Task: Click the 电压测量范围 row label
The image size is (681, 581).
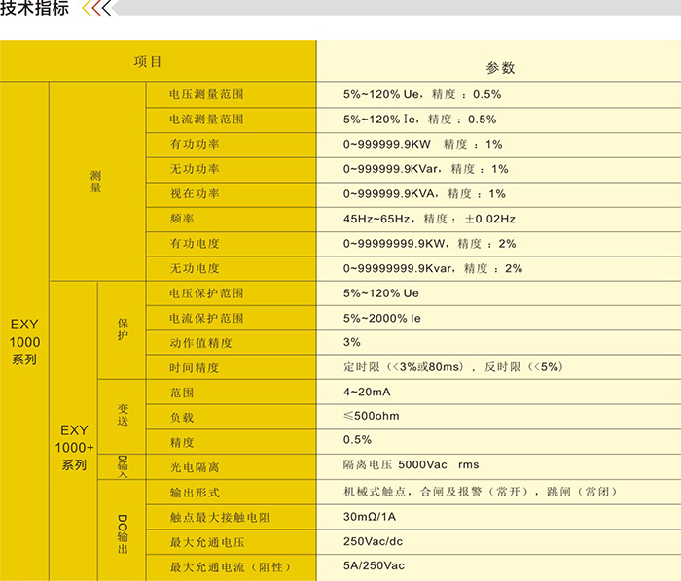Action: coord(206,95)
